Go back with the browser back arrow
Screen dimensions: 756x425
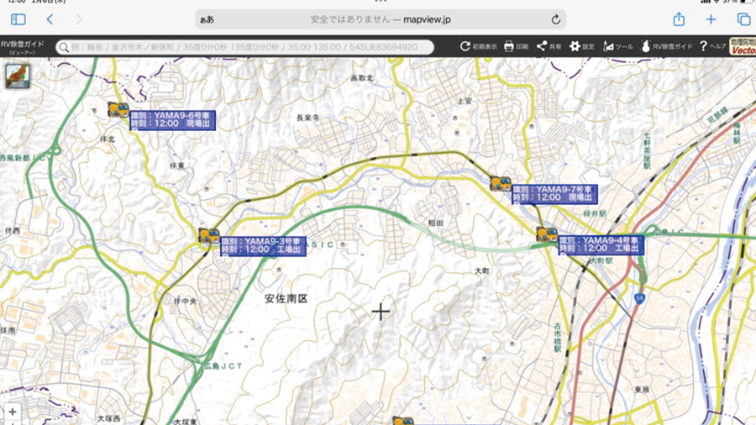[x=50, y=19]
